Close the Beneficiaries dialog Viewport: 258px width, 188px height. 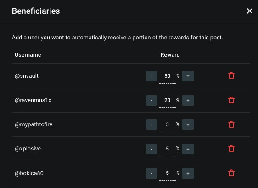pos(249,11)
